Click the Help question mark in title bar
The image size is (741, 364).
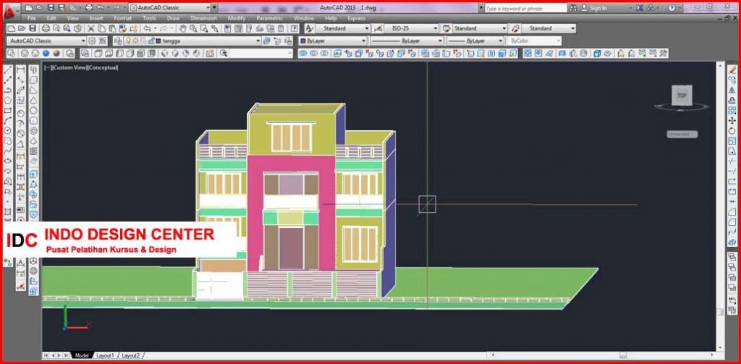pos(672,8)
